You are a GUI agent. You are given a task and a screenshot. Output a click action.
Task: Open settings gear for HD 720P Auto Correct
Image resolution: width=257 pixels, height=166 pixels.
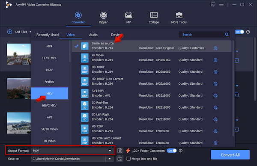tap(215, 143)
